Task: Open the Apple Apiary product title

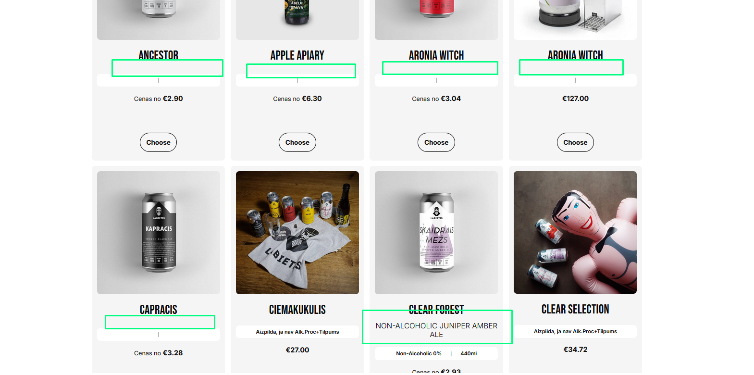Action: click(x=297, y=55)
